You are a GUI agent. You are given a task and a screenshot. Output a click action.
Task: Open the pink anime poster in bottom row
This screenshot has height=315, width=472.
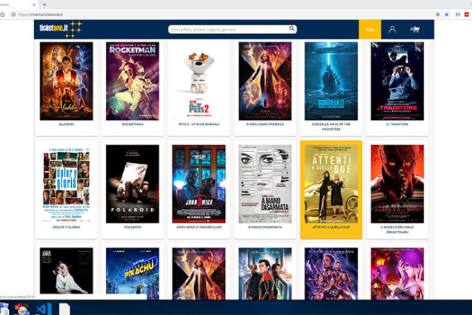pyautogui.click(x=397, y=273)
